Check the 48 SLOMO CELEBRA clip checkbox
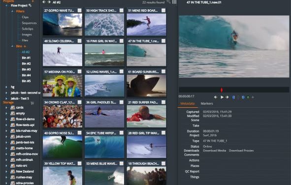The width and height of the screenshot is (291, 185). [x=79, y=41]
